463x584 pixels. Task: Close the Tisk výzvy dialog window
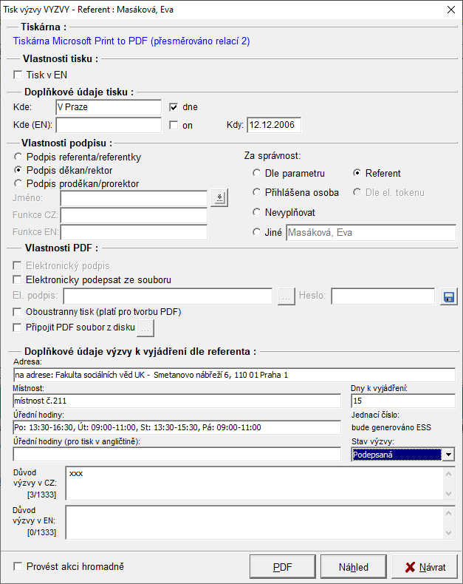coord(451,10)
